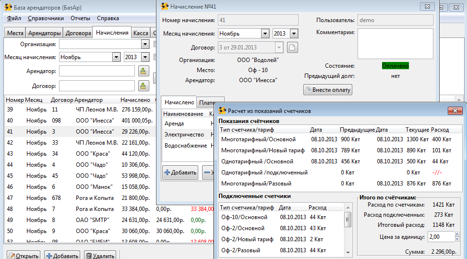467x259 pixels.
Task: Close the Расчет из показаний счетчиков window
Action: (455, 111)
